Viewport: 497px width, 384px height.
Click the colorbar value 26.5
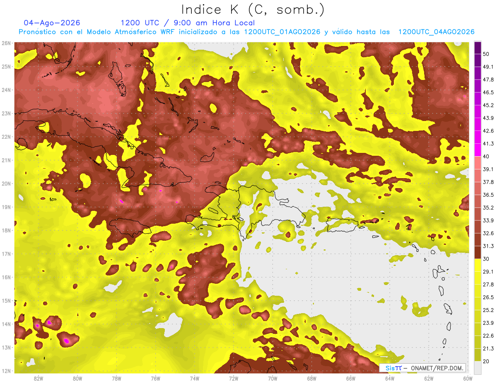tap(488, 297)
